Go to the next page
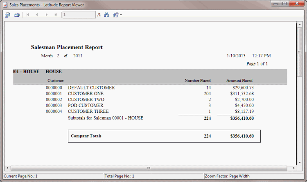 [x=46, y=15]
